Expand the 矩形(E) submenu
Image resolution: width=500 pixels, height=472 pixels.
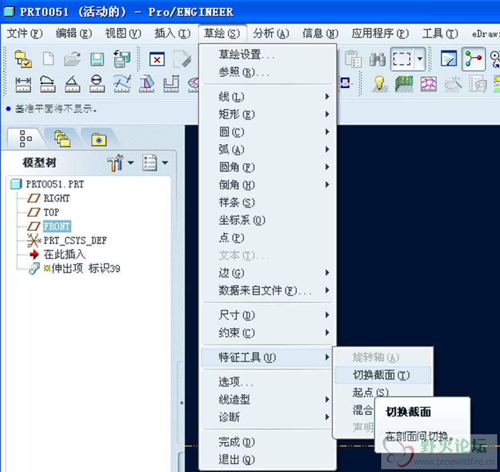pyautogui.click(x=267, y=114)
